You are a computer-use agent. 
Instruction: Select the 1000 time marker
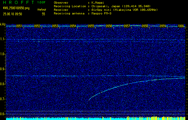pyautogui.click(x=181, y=26)
